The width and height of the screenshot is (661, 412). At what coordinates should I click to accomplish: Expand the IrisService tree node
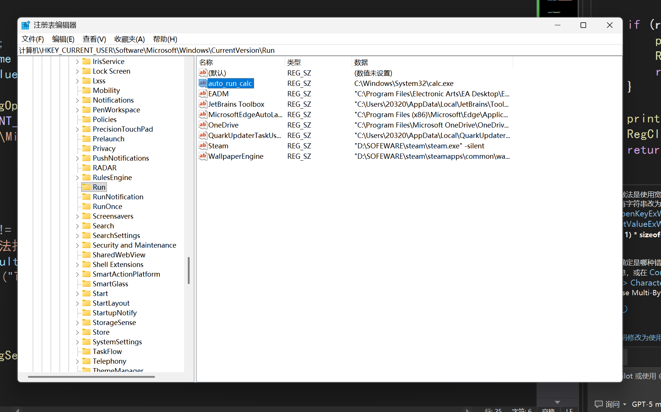click(x=78, y=61)
